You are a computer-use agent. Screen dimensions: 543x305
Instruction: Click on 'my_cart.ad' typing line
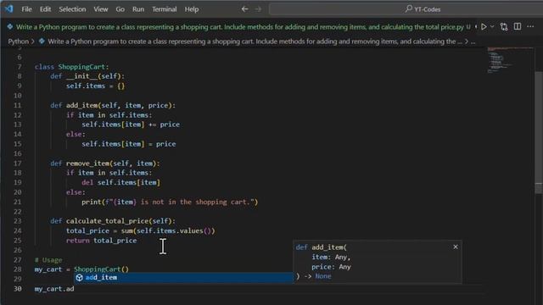click(54, 289)
